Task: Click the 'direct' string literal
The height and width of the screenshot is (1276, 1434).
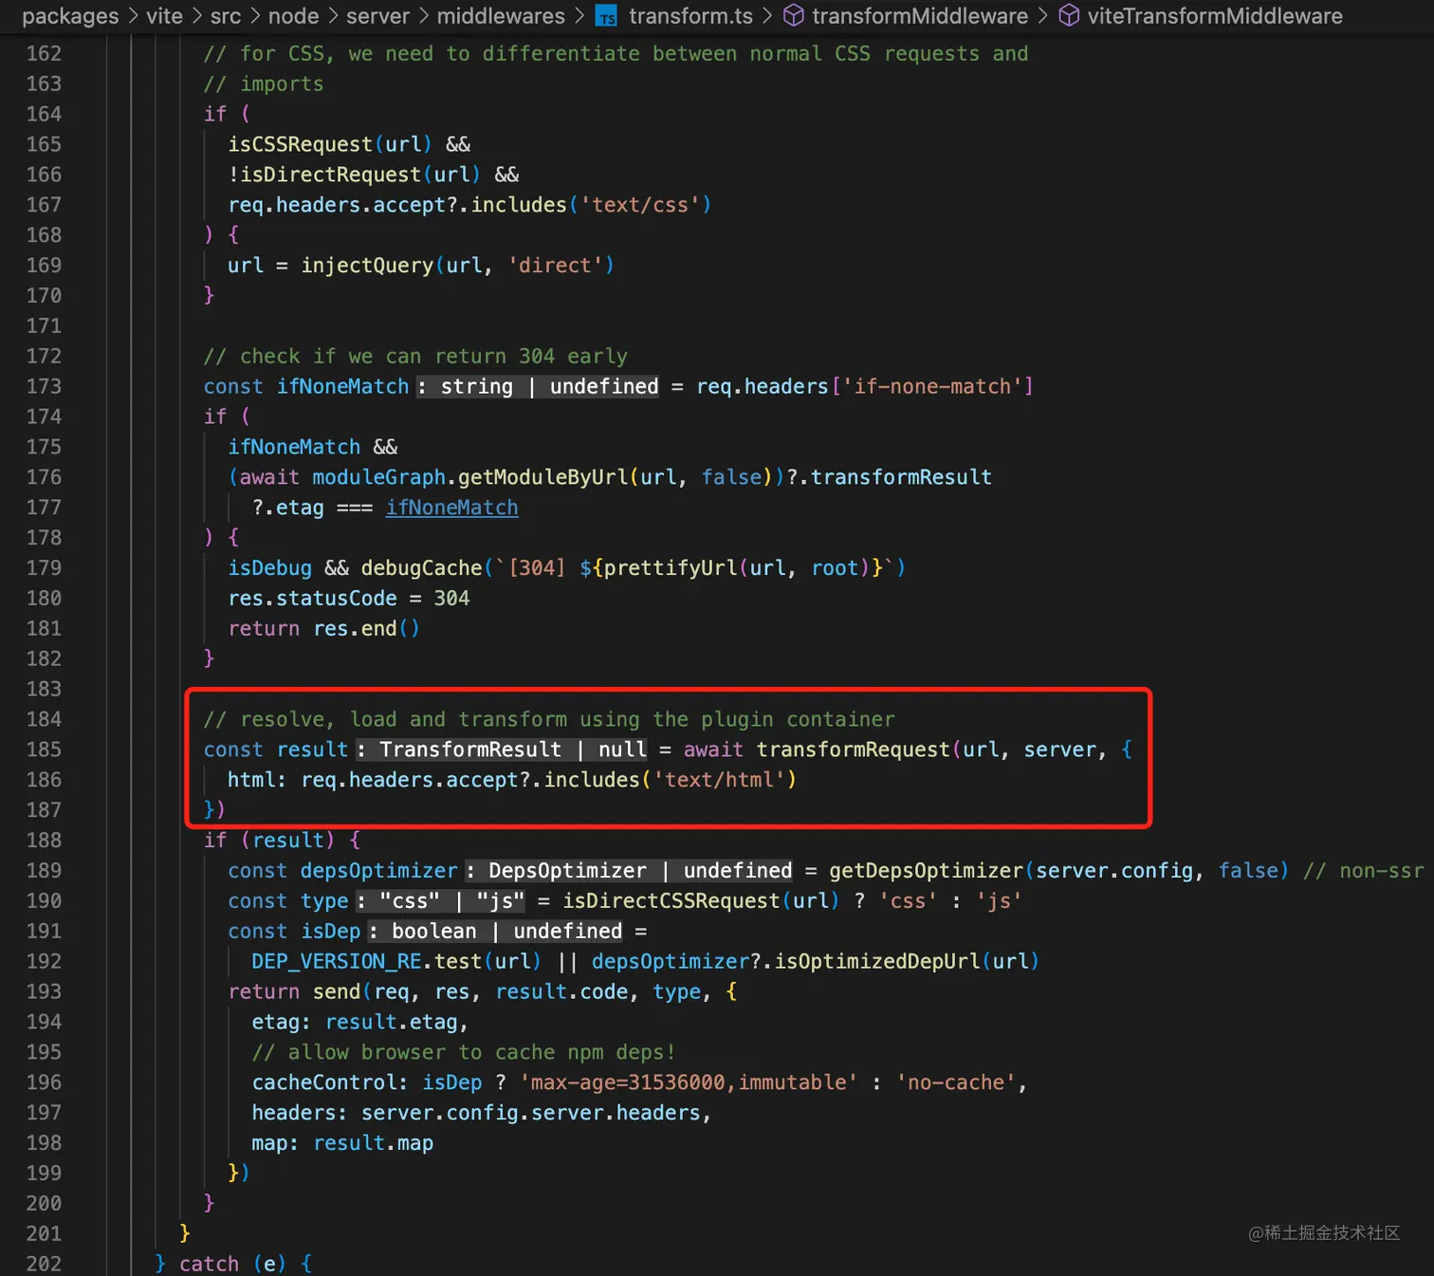Action: (x=555, y=266)
